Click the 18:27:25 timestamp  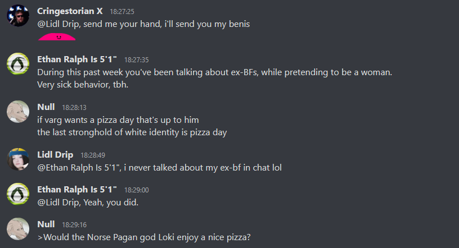click(x=121, y=12)
